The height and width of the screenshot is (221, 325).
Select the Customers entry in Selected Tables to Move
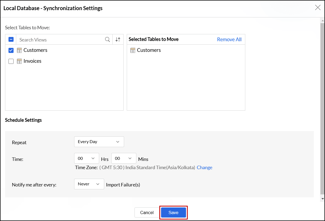tap(149, 50)
